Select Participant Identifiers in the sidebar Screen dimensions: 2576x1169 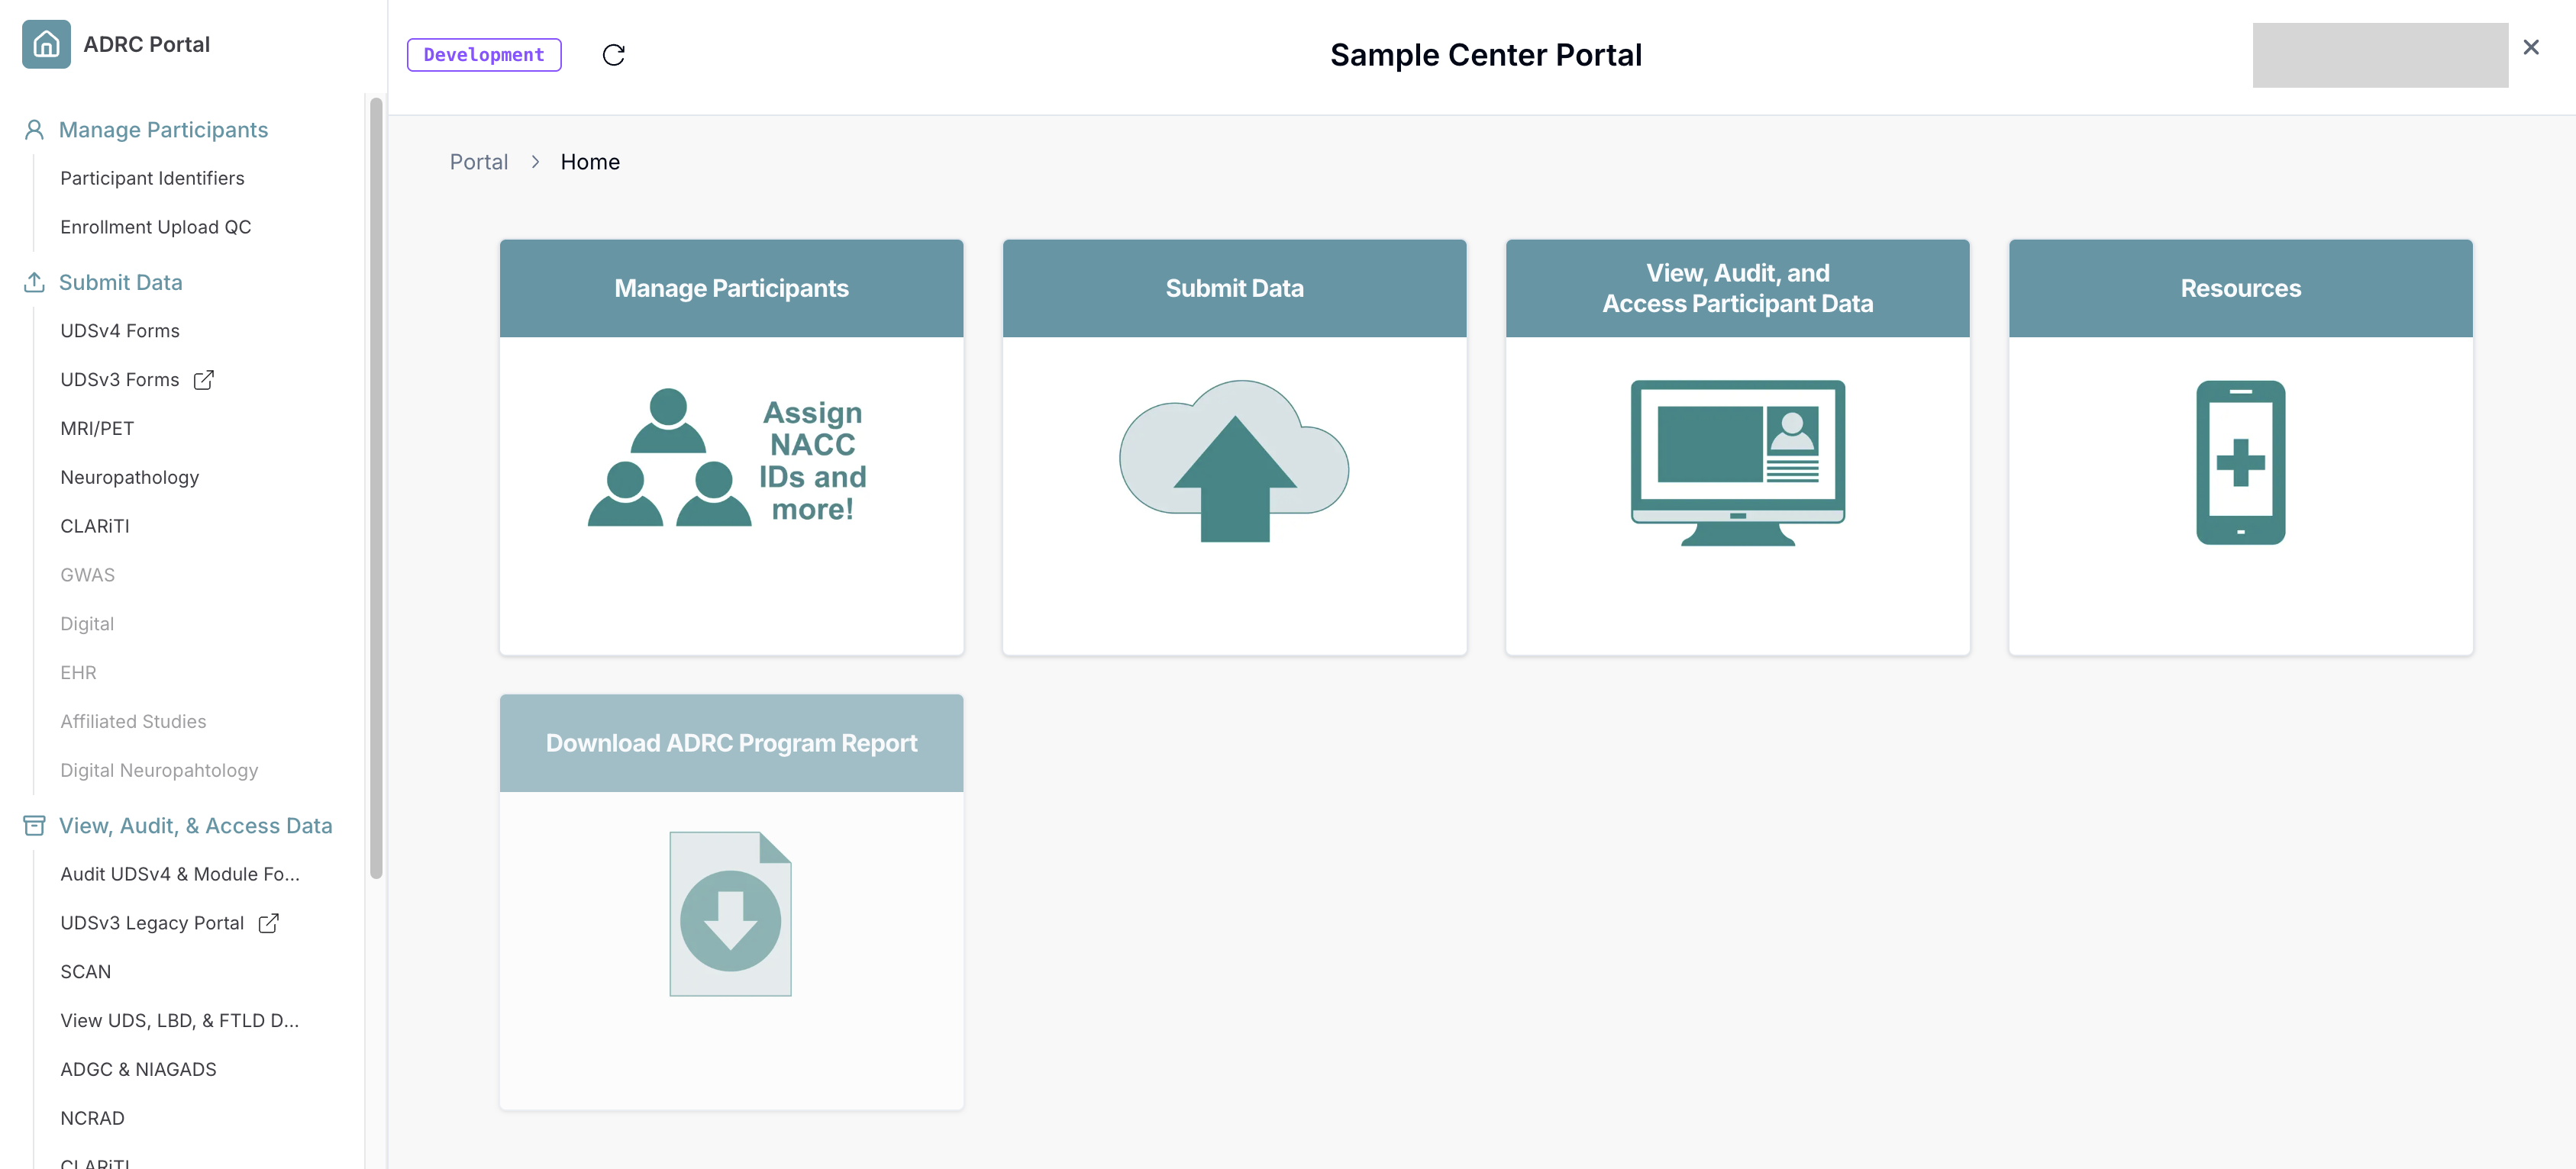point(152,178)
